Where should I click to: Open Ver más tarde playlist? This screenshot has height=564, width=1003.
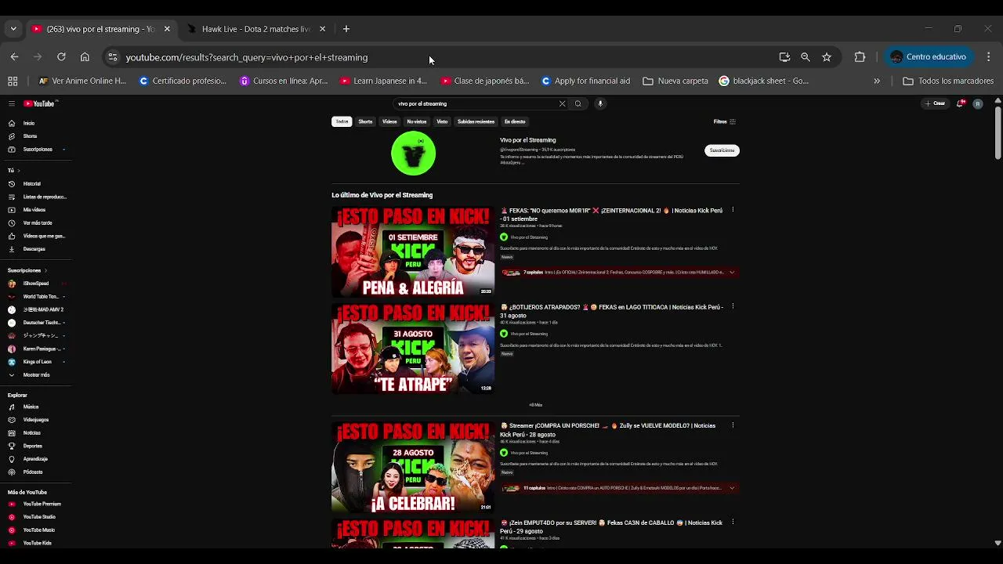coord(38,223)
